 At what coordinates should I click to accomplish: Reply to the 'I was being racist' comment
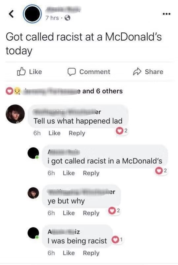tap(91, 253)
